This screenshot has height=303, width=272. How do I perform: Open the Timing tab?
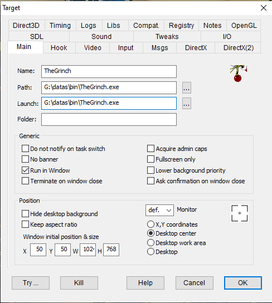60,25
